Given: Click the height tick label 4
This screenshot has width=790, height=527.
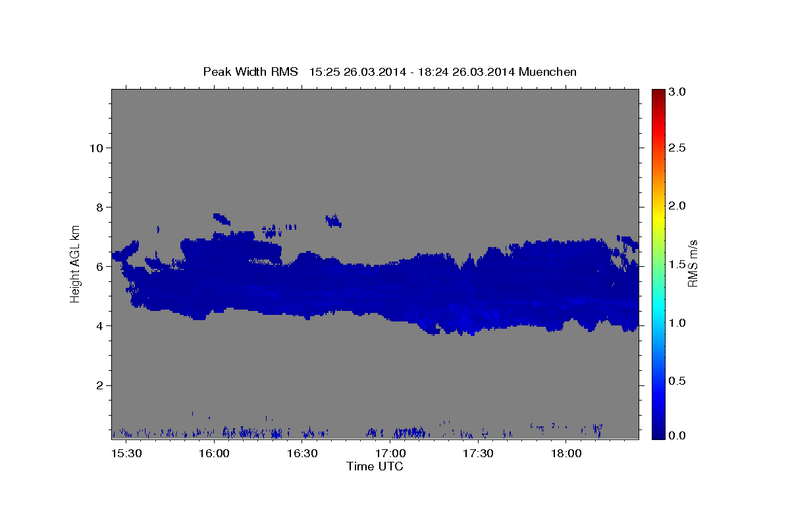Looking at the screenshot, I should [99, 325].
